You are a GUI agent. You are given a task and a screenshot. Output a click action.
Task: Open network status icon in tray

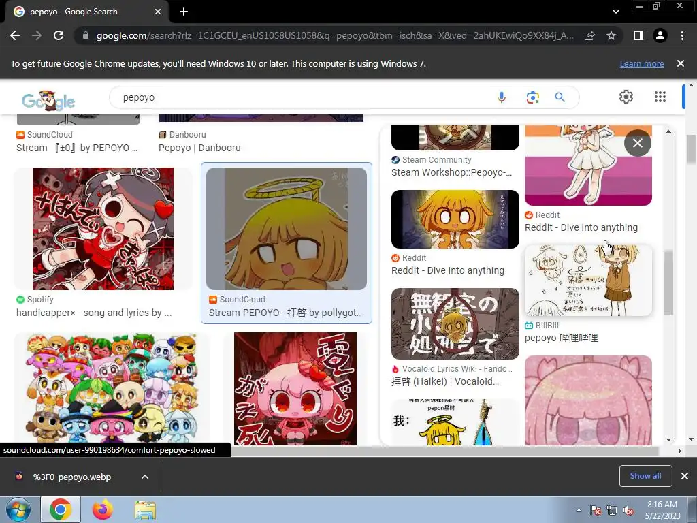click(x=612, y=510)
